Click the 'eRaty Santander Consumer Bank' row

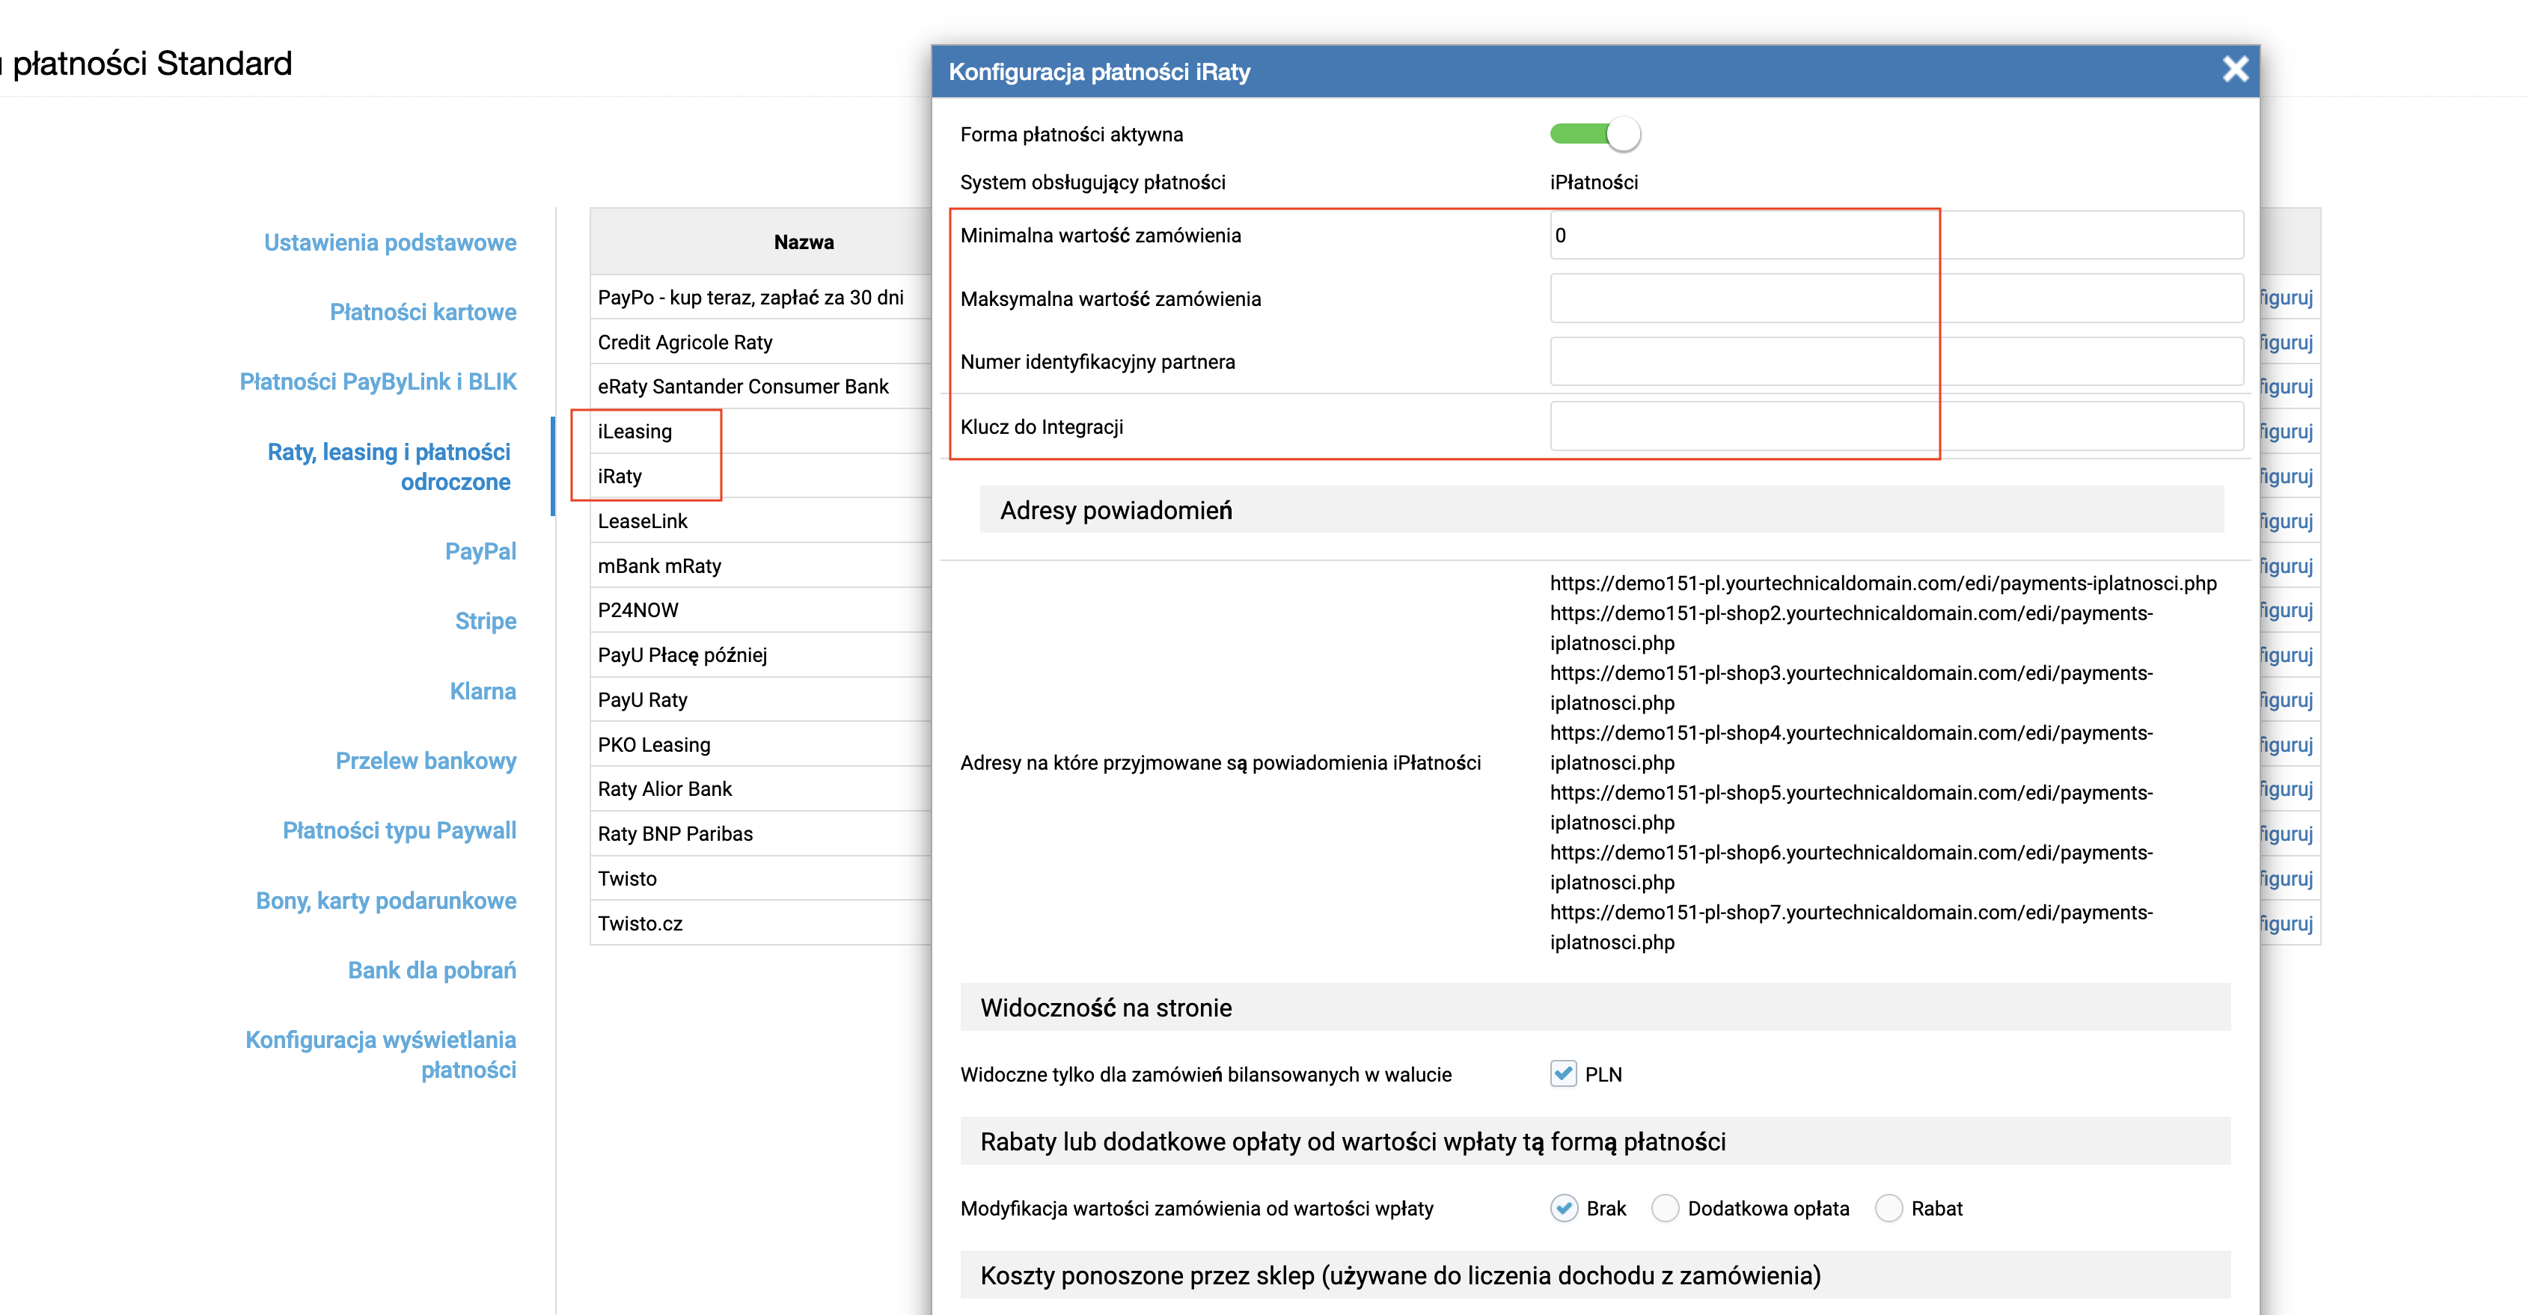[x=761, y=387]
